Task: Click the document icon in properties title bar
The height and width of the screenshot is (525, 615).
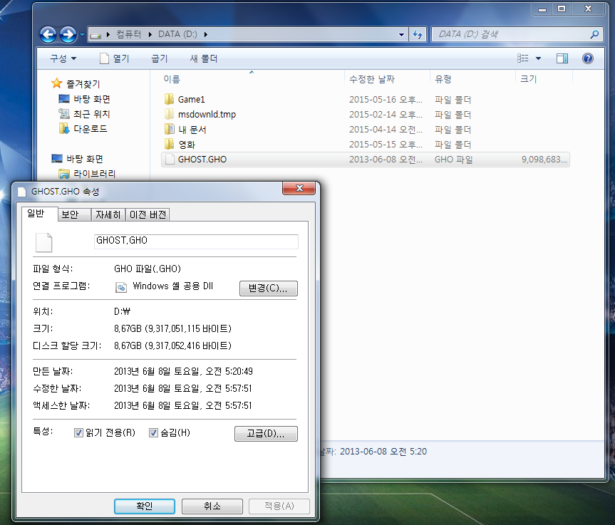Action: click(22, 192)
